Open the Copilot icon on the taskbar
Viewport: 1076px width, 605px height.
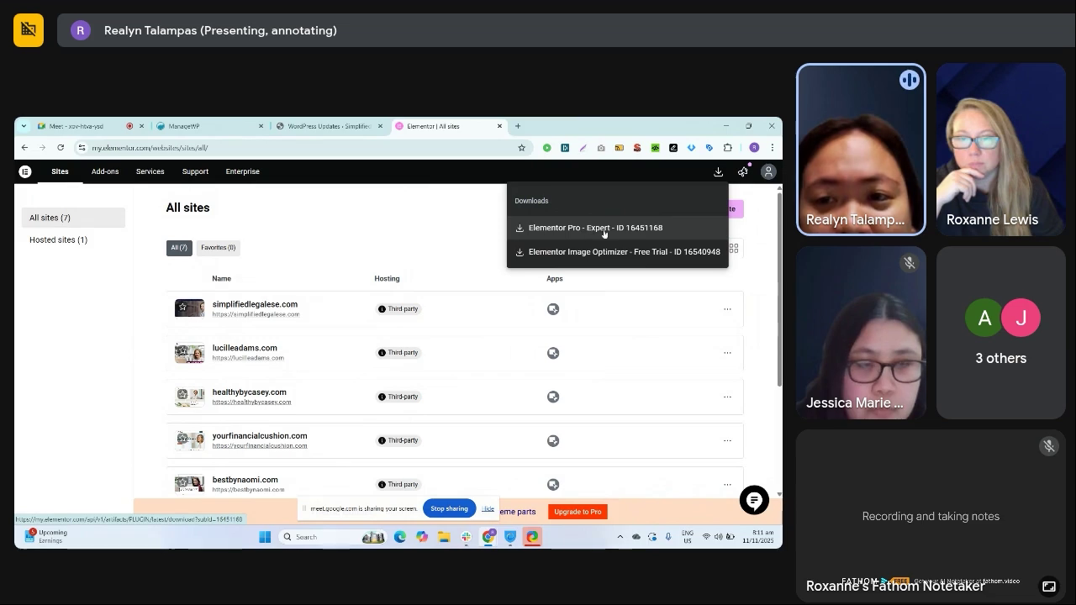pos(422,537)
